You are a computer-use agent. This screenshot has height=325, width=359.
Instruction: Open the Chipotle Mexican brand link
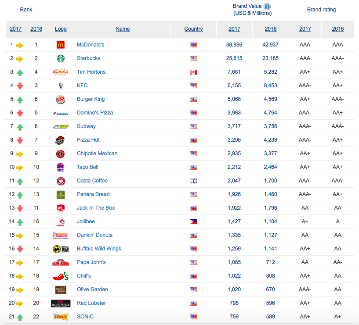click(x=97, y=154)
